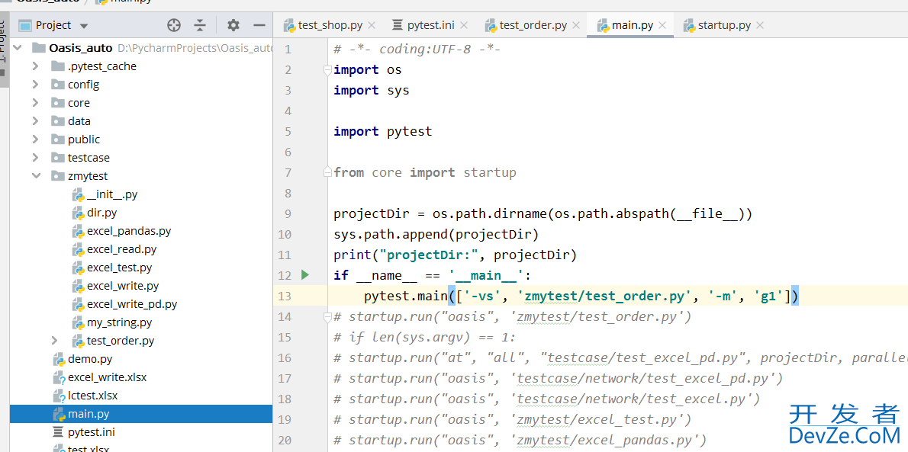The width and height of the screenshot is (908, 452).
Task: Click the public folder icon
Action: click(x=58, y=139)
